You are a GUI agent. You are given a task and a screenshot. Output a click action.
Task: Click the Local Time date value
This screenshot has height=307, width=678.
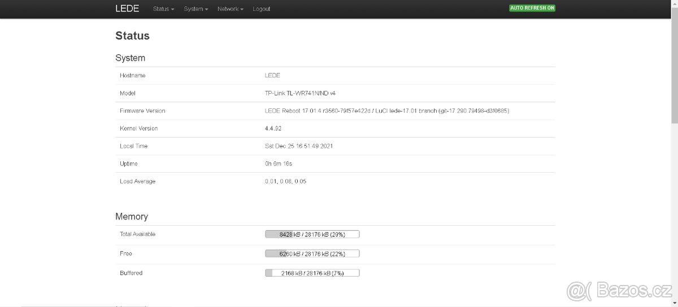click(x=298, y=146)
